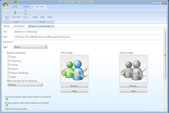Click the Active image Messenger thumbnail

click(74, 69)
